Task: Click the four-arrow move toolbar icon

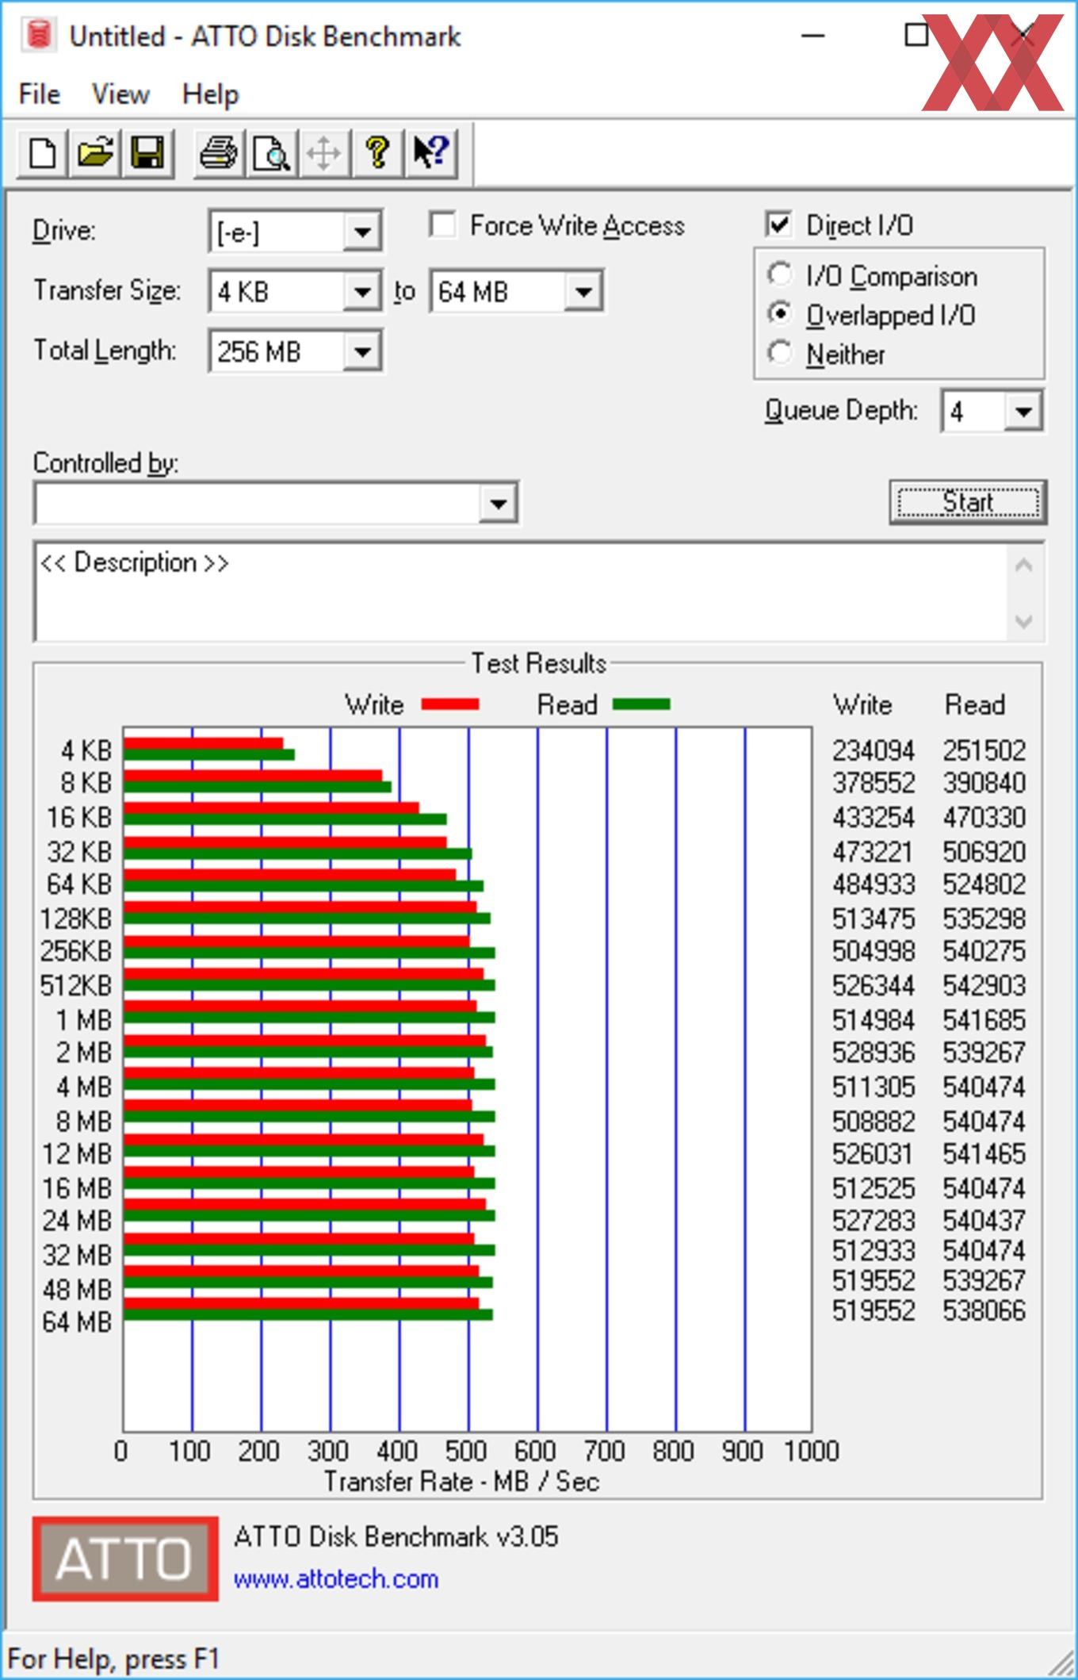Action: point(324,152)
